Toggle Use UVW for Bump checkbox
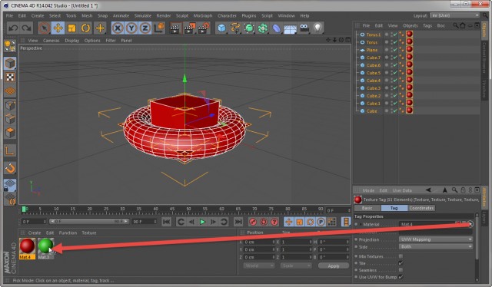Screen dimensions: 492x287 [x=401, y=277]
